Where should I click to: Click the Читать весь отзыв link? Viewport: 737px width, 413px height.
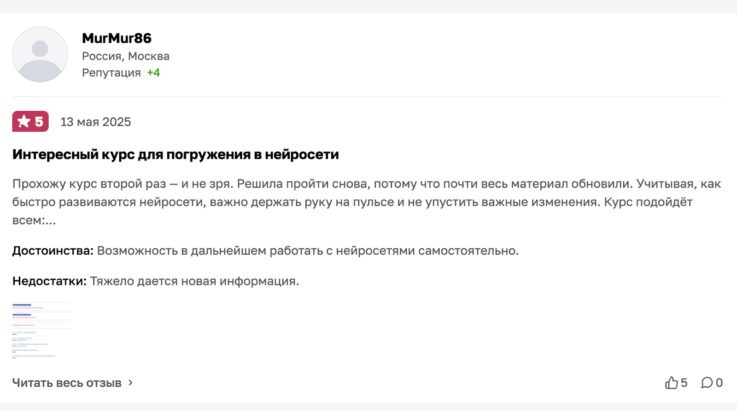(67, 383)
